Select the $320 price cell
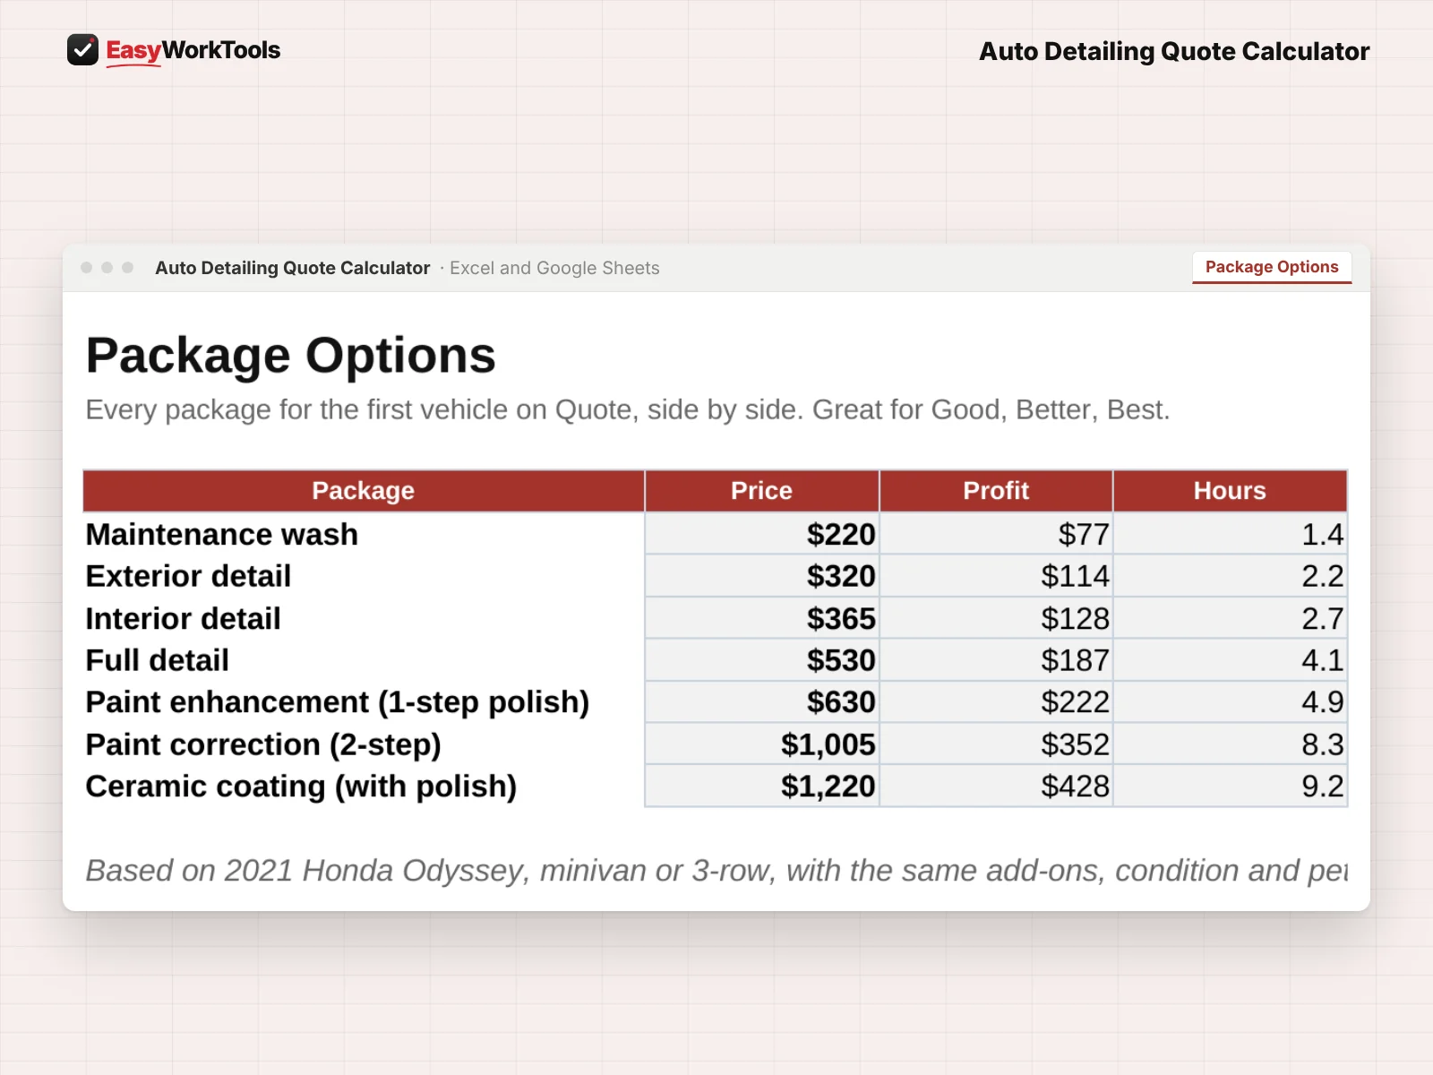The height and width of the screenshot is (1075, 1433). click(762, 576)
